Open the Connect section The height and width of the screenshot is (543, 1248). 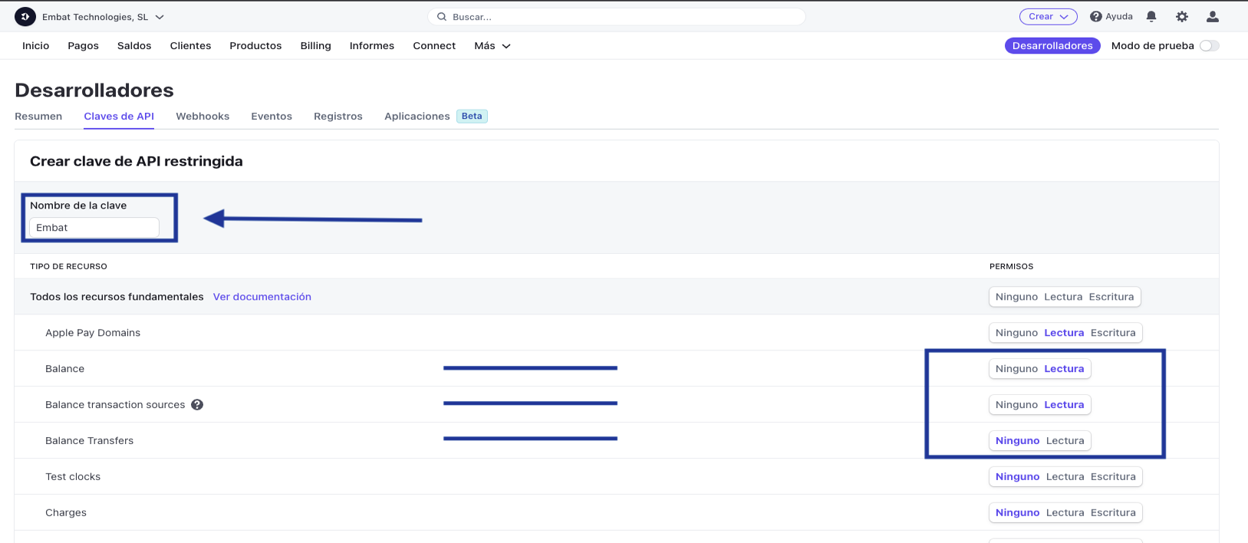pyautogui.click(x=434, y=46)
